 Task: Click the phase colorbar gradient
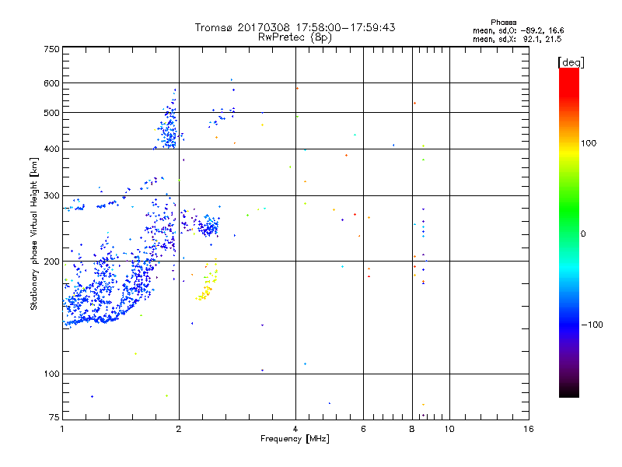coord(569,232)
